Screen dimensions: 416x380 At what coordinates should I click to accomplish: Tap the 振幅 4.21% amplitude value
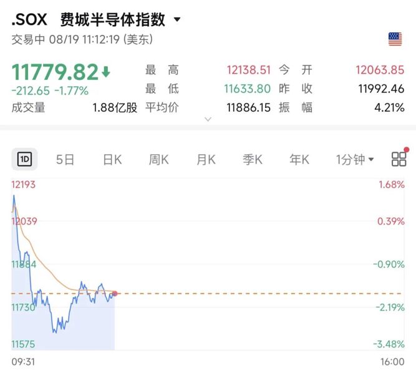pyautogui.click(x=389, y=108)
